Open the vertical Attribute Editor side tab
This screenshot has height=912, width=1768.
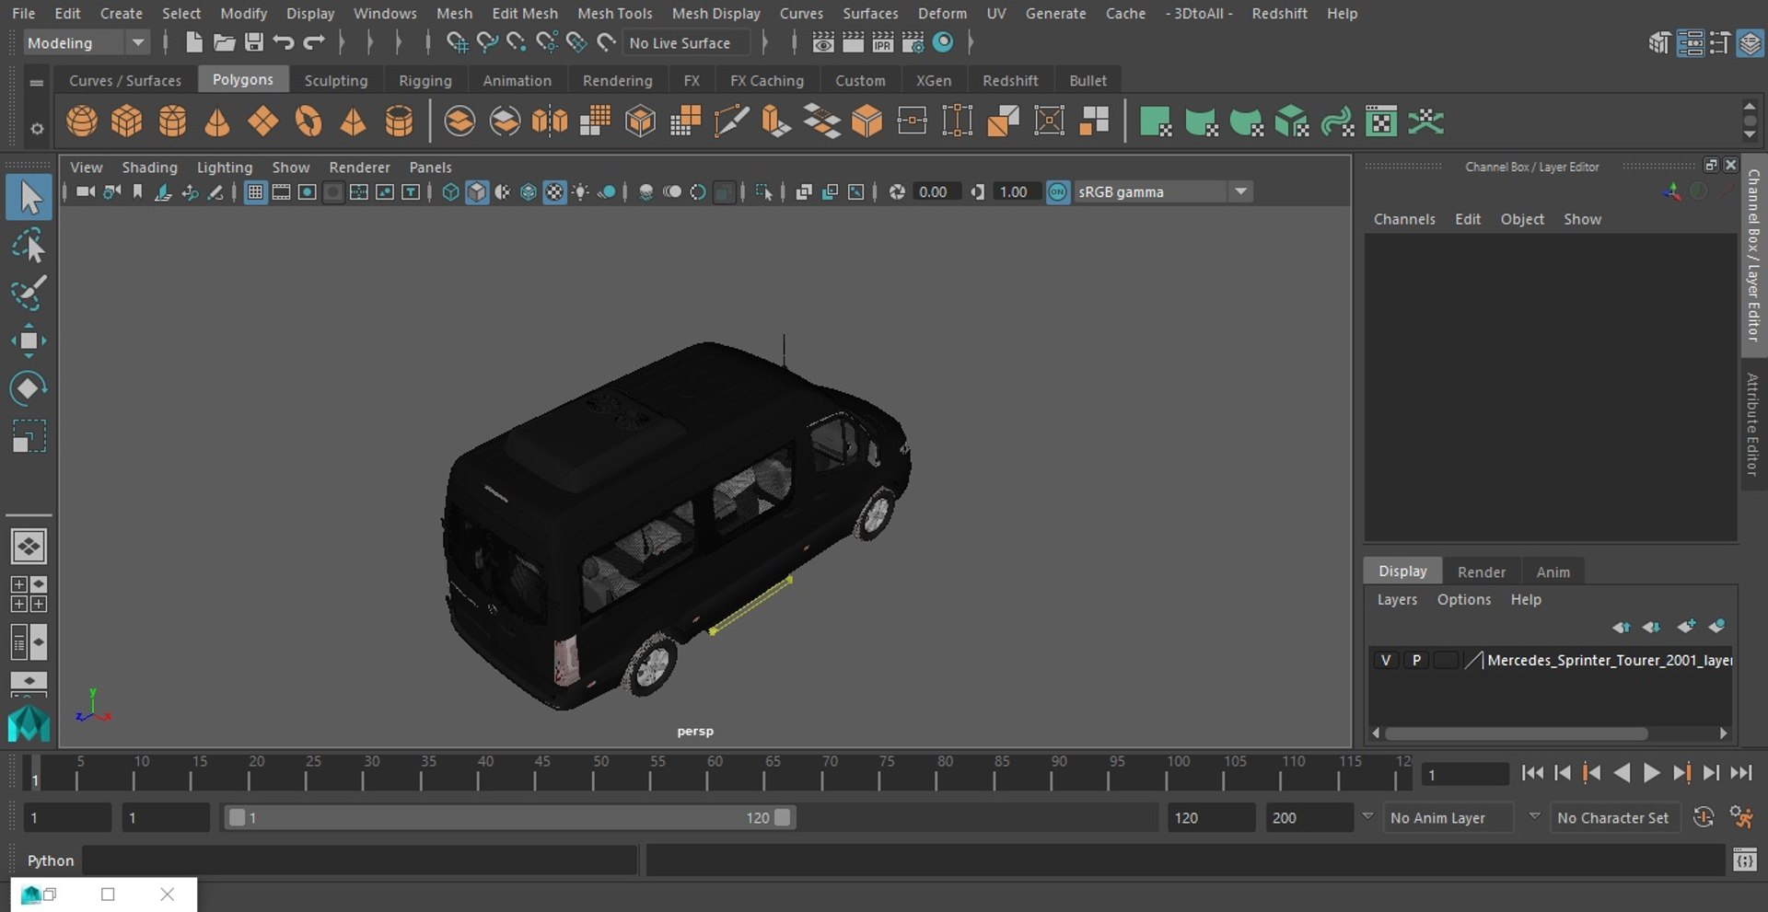pos(1753,424)
